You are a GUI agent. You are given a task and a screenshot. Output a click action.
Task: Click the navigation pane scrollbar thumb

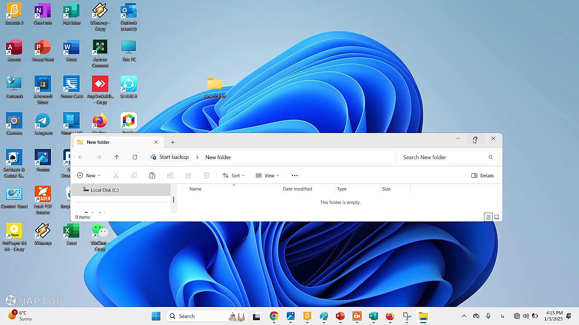click(173, 200)
